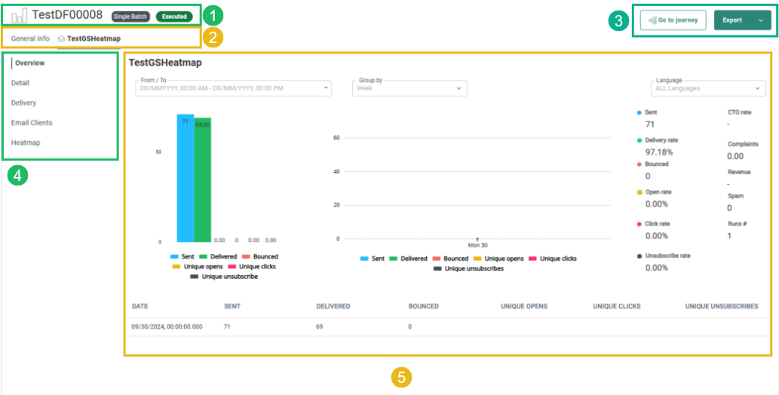Click the bar chart icon beside TestDF00008

[x=20, y=15]
